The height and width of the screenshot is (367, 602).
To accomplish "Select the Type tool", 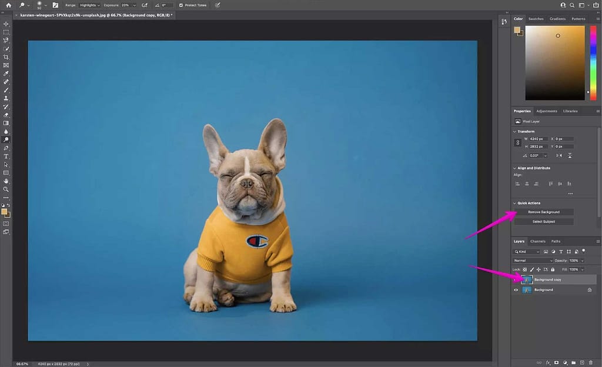I will [x=6, y=156].
